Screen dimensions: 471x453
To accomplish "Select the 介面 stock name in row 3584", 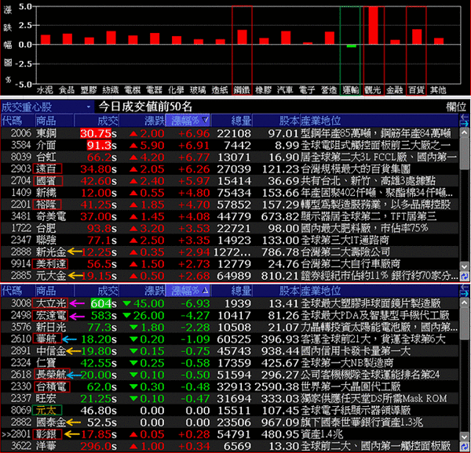I will coord(46,146).
